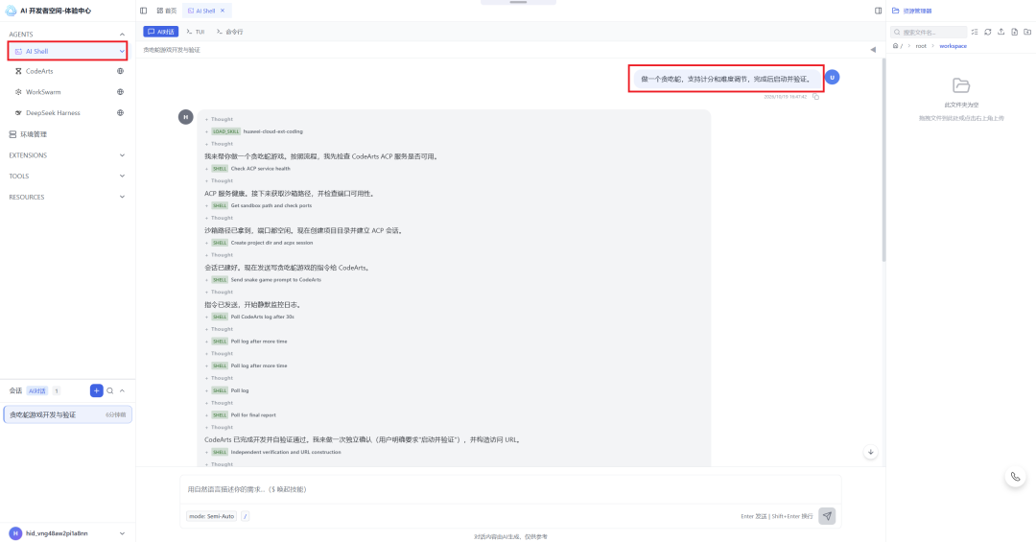This screenshot has height=542, width=1036.
Task: Open the 贪吃蛇游戏开发与验证 session
Action: [67, 414]
